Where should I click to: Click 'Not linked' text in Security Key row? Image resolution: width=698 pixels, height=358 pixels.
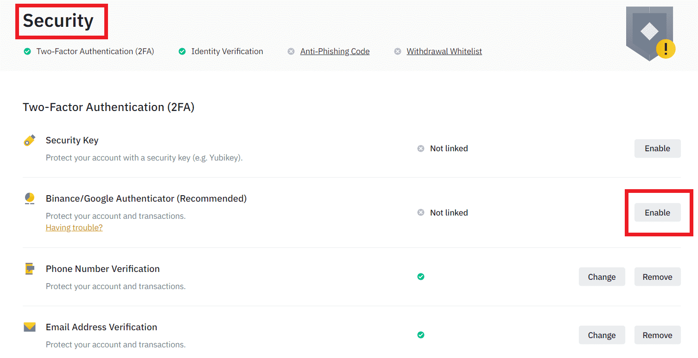[449, 148]
